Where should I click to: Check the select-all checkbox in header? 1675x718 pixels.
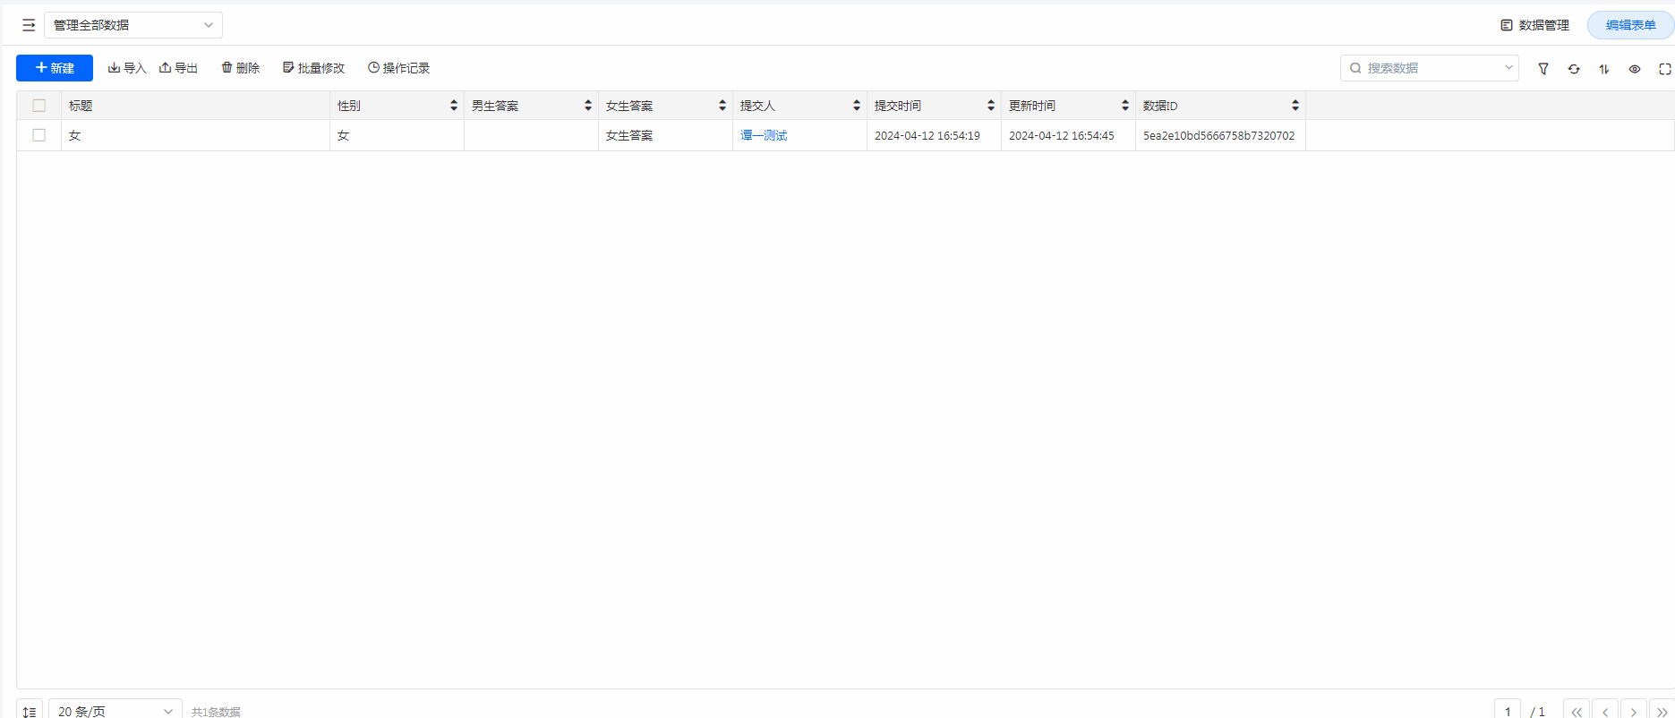(x=39, y=106)
